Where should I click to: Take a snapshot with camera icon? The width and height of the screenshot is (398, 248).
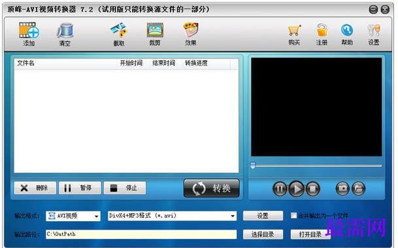[x=342, y=188]
